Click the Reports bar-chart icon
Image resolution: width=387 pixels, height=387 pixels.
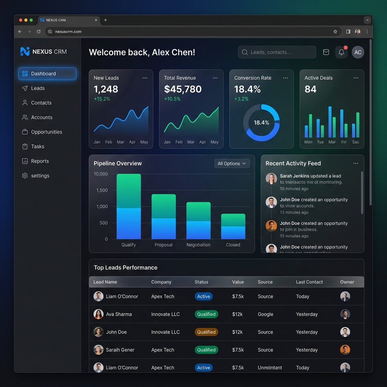[x=25, y=161]
